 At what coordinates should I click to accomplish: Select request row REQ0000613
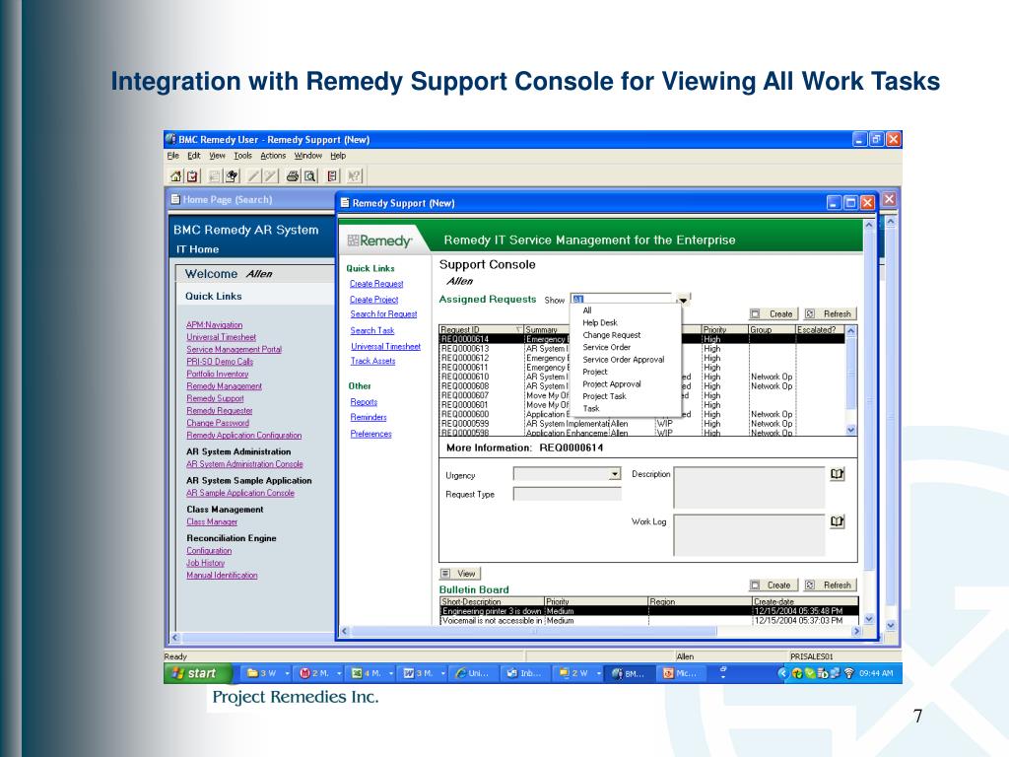[641, 348]
